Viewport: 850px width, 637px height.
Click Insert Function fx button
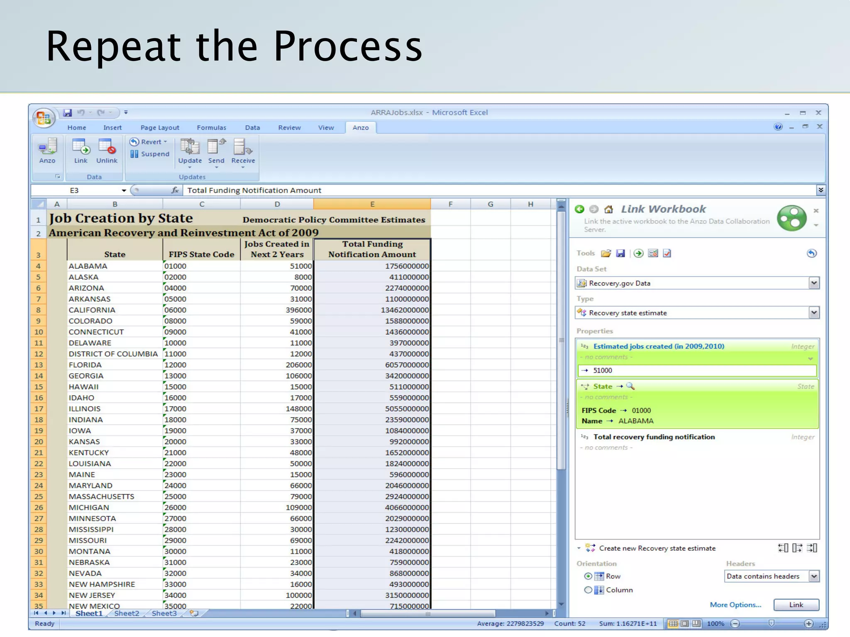coord(175,190)
